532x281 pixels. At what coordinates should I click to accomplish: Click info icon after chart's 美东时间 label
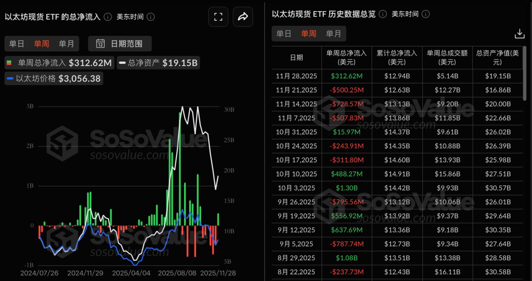click(x=151, y=17)
